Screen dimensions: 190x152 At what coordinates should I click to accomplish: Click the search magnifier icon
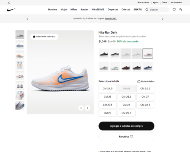[x=147, y=10]
